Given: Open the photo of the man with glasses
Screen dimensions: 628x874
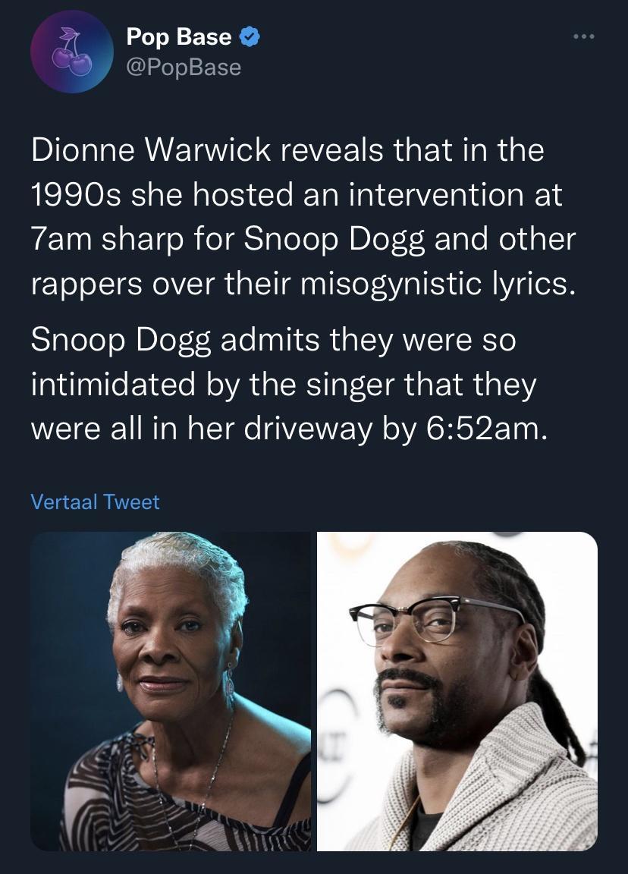Looking at the screenshot, I should pyautogui.click(x=457, y=691).
